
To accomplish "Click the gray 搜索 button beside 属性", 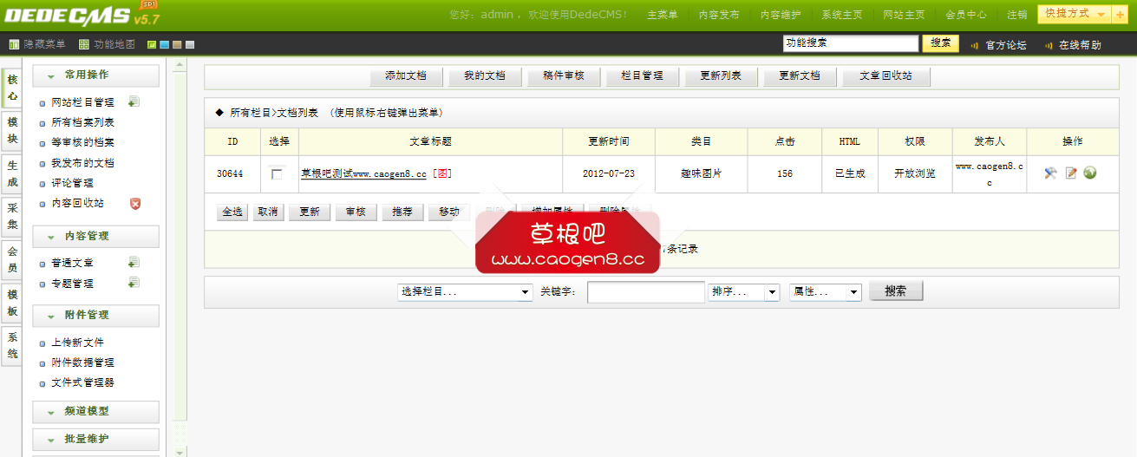I will click(896, 291).
